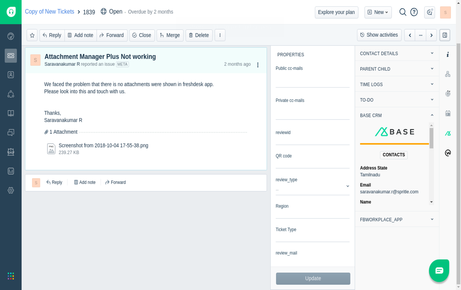Click the Public cc-mails input field
Image resolution: width=461 pixels, height=290 pixels.
click(312, 81)
